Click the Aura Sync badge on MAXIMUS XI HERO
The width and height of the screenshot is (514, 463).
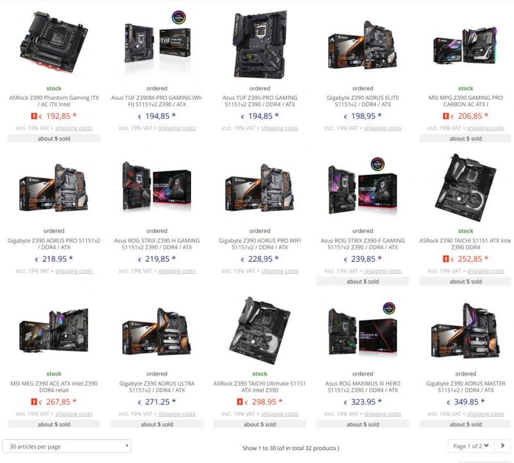[389, 308]
